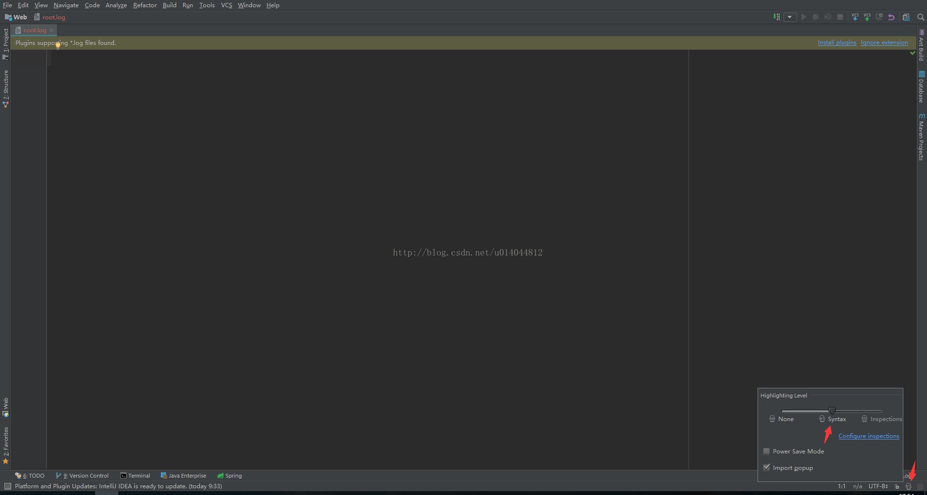Click the VCS Commit Changes icon
927x495 pixels.
coord(867,17)
